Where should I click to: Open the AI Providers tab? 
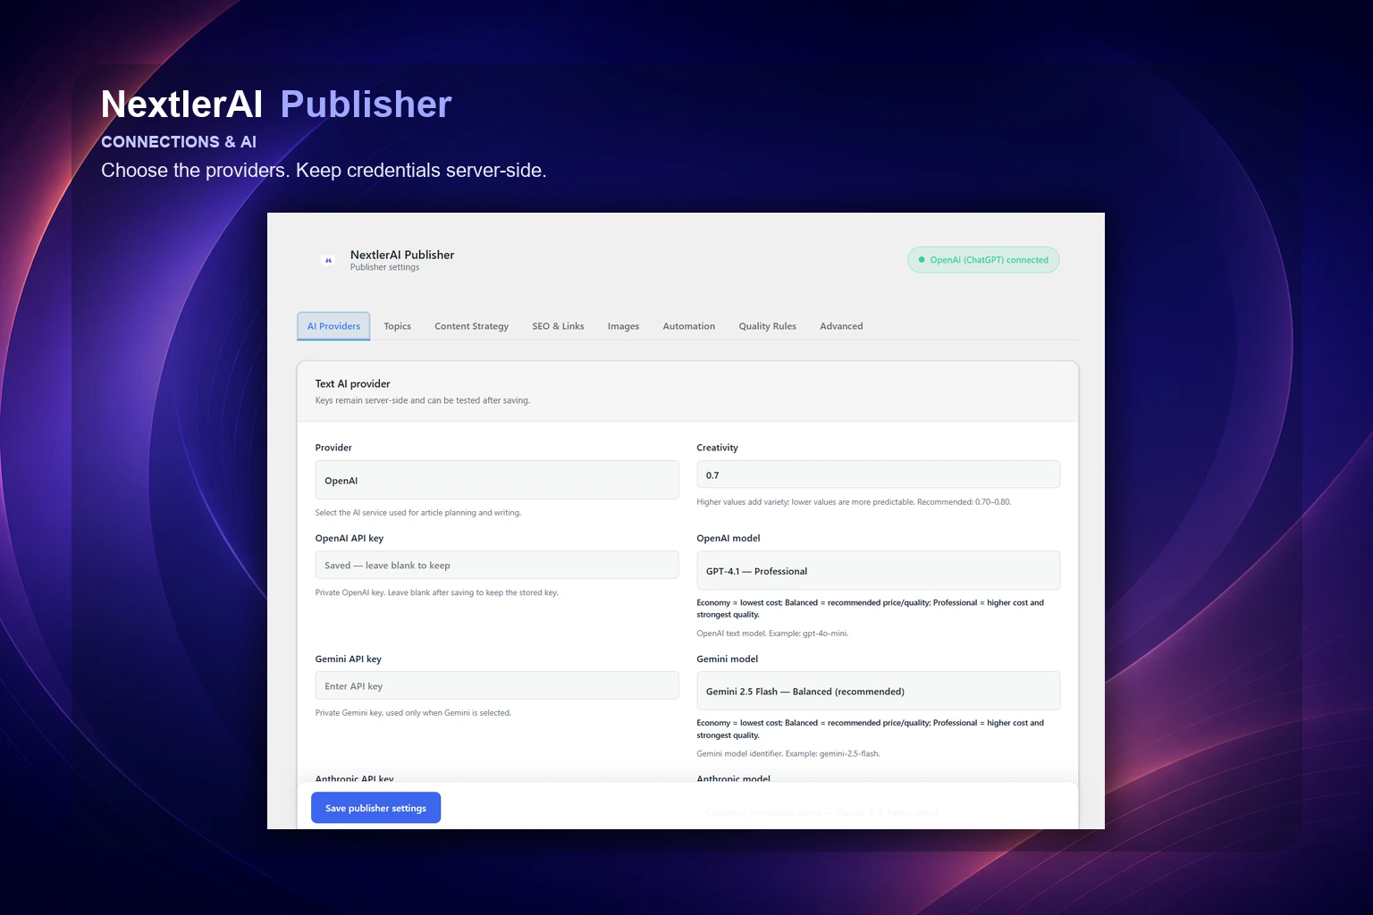pos(333,326)
